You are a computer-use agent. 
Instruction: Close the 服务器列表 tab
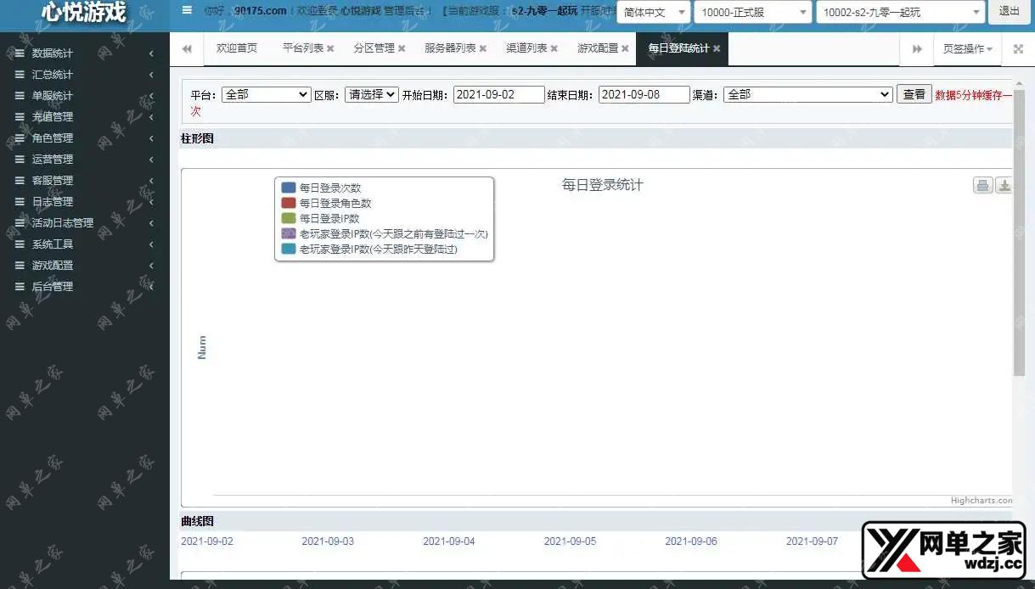(x=483, y=49)
